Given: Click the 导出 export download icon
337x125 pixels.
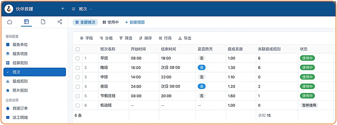Looking at the screenshot, I should [x=180, y=38].
